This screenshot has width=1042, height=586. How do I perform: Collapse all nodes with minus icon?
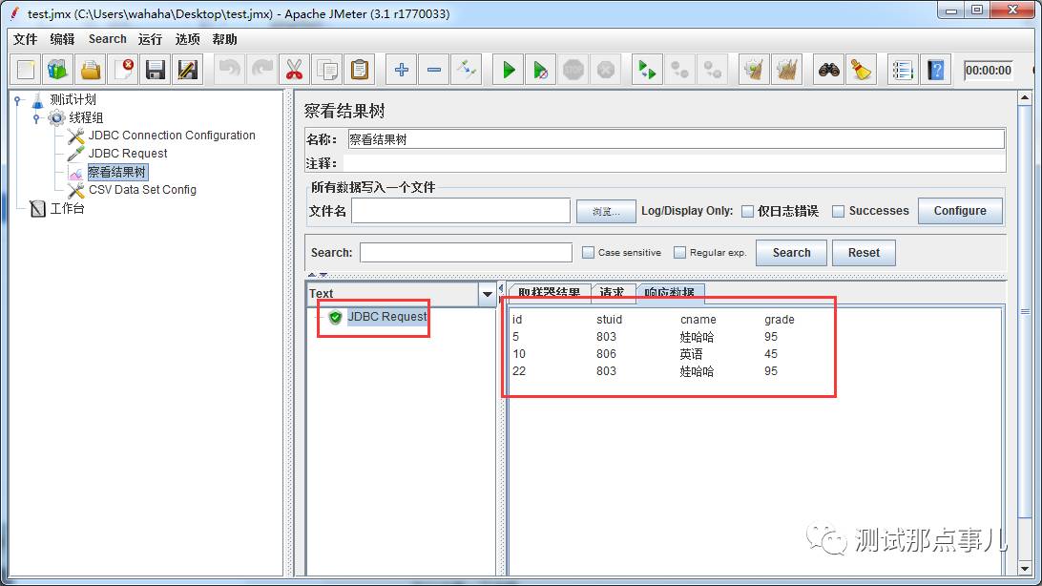tap(434, 70)
